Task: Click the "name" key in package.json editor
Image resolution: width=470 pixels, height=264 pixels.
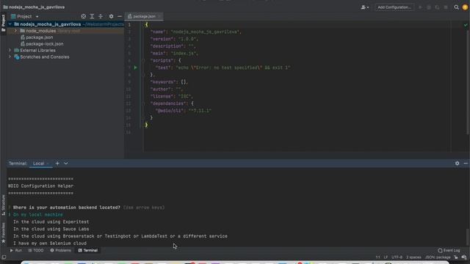Action: (x=159, y=32)
